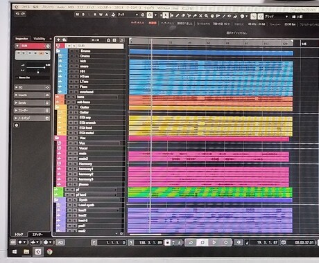Click the horizontal scrollbar under the arrangement
The height and width of the screenshot is (263, 319).
pos(145,235)
